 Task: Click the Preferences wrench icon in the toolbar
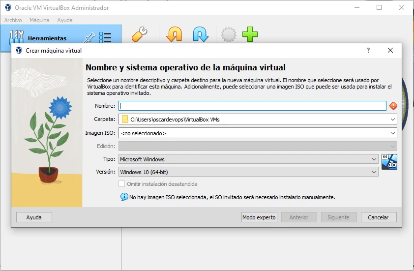pyautogui.click(x=140, y=34)
